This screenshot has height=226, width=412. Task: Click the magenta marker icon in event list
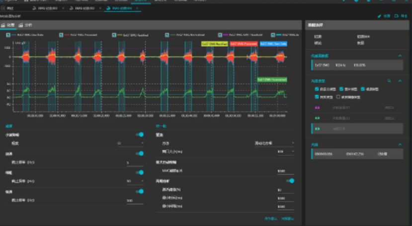[318, 107]
